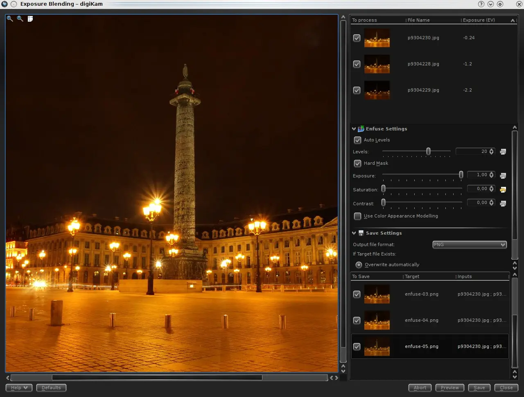
Task: Uncheck the Hard Mask option
Action: click(357, 163)
